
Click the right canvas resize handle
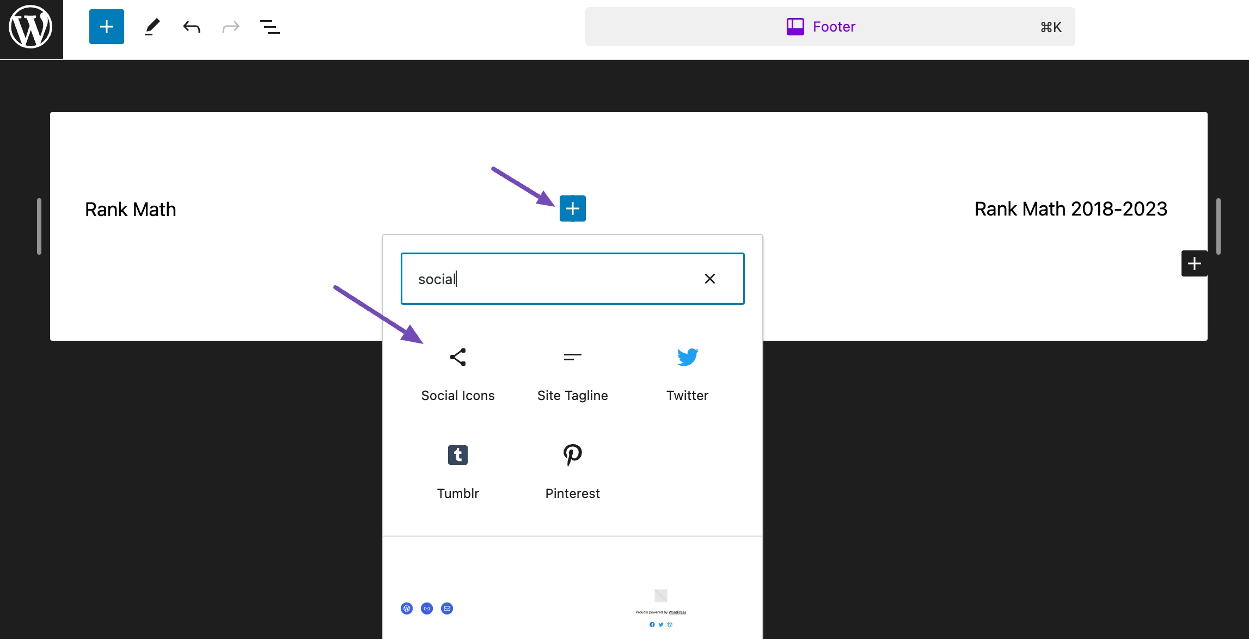[1219, 226]
